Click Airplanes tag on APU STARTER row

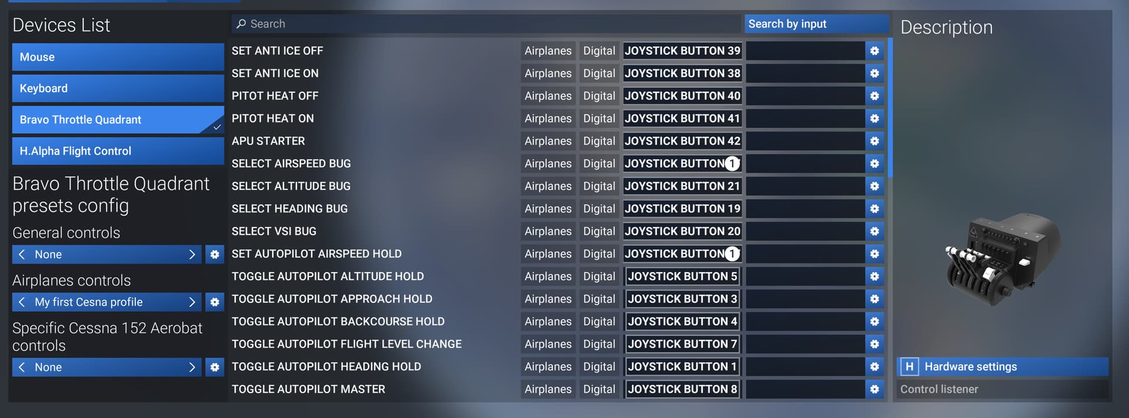click(x=548, y=141)
